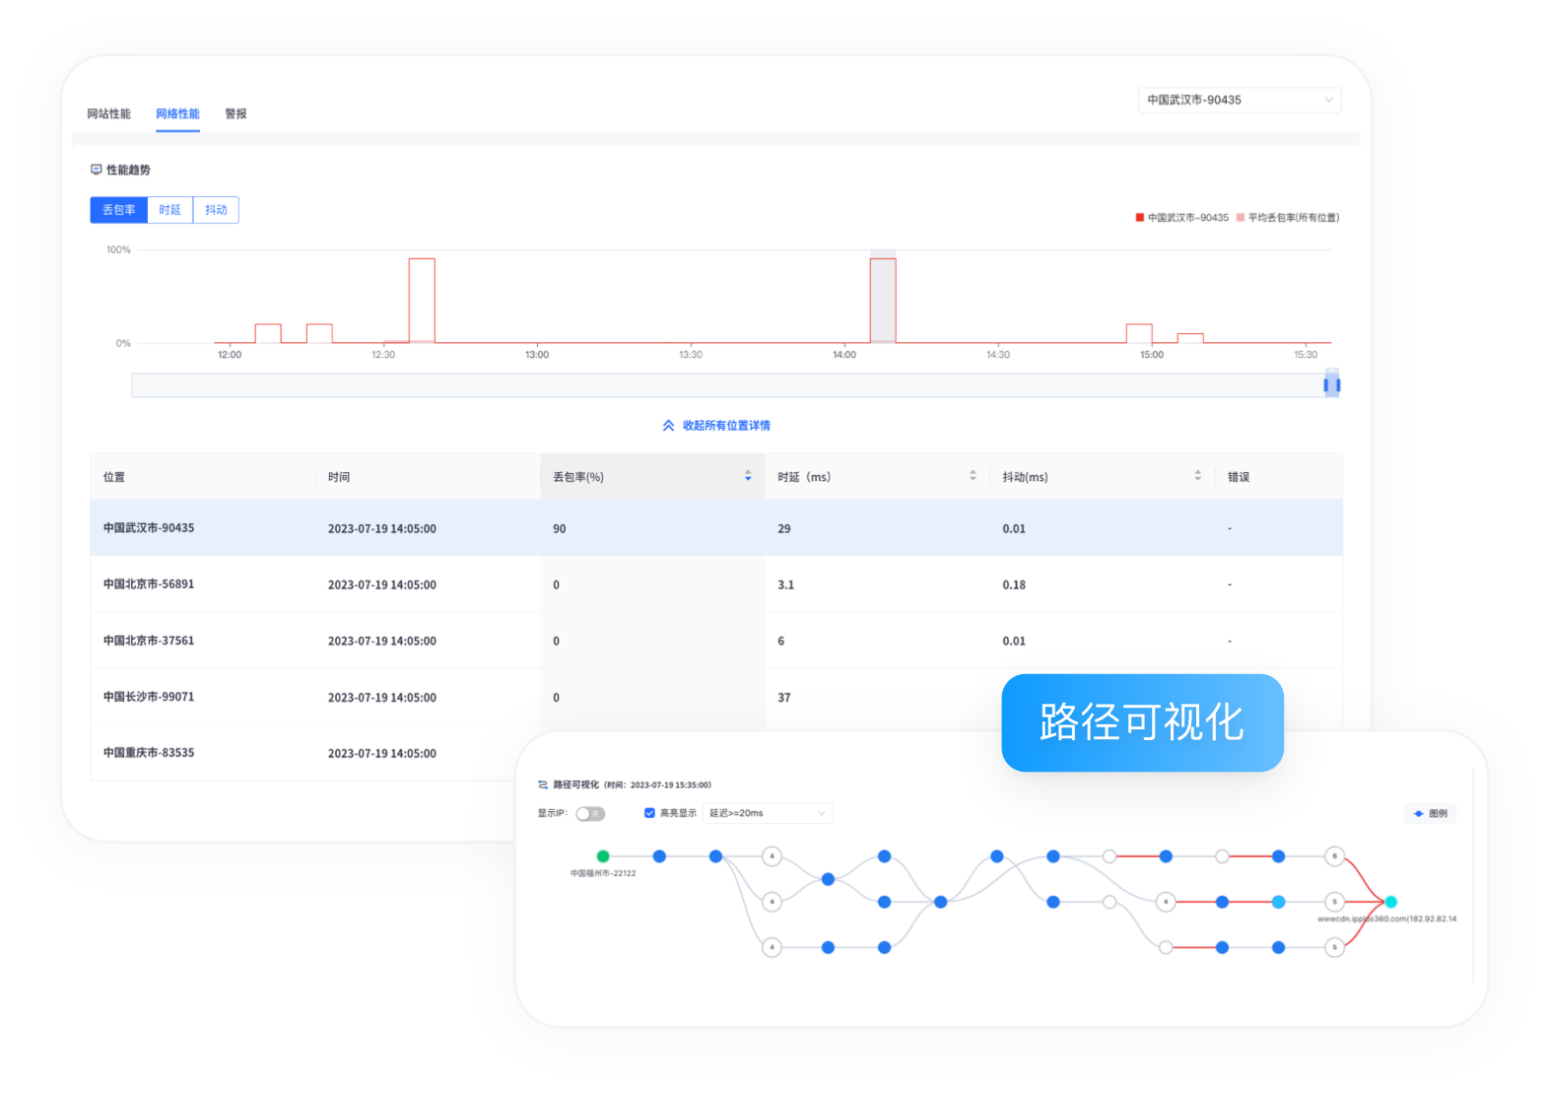
Task: Click the time range slider handle
Action: click(x=1331, y=385)
